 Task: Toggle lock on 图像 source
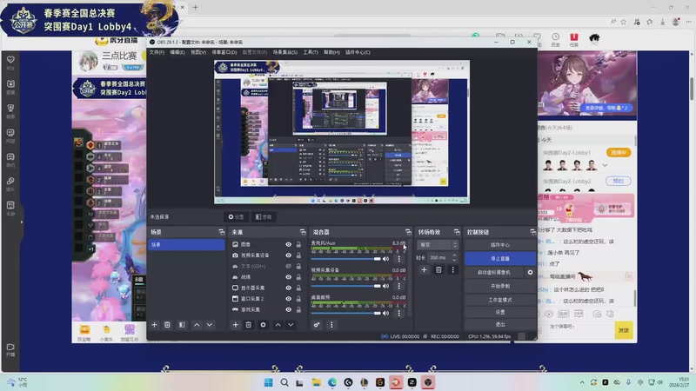click(x=298, y=245)
